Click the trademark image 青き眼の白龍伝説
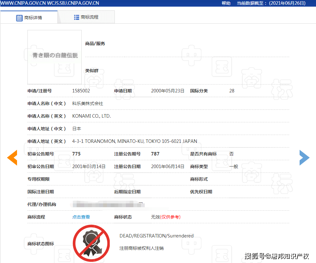 coord(55,57)
